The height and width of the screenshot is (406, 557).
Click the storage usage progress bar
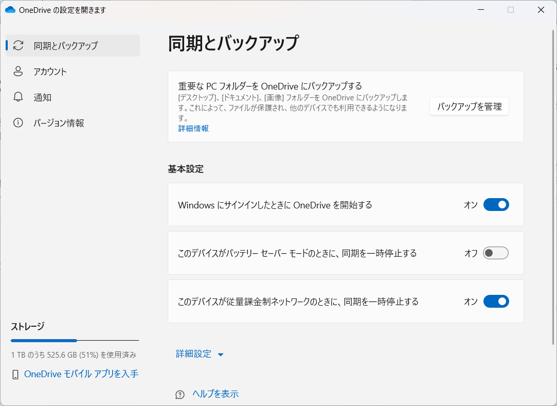[75, 341]
